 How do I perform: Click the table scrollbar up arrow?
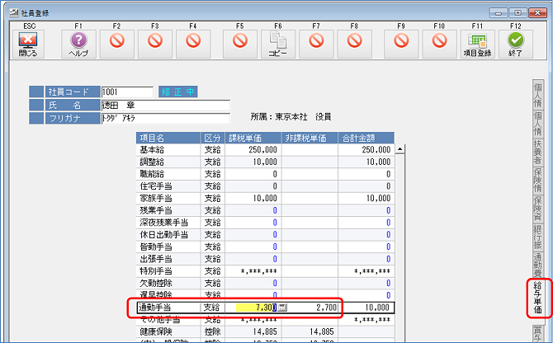pos(400,150)
